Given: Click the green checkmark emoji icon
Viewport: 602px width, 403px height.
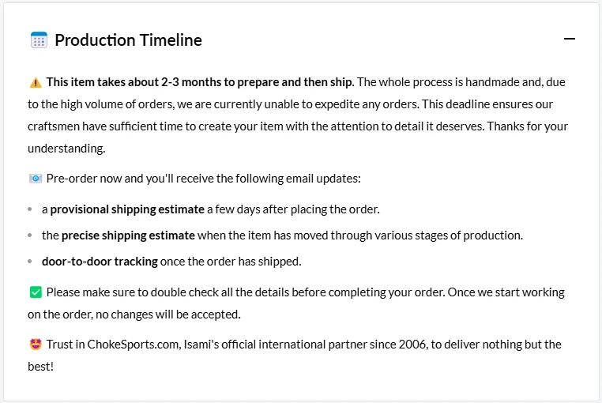Looking at the screenshot, I should (x=36, y=292).
